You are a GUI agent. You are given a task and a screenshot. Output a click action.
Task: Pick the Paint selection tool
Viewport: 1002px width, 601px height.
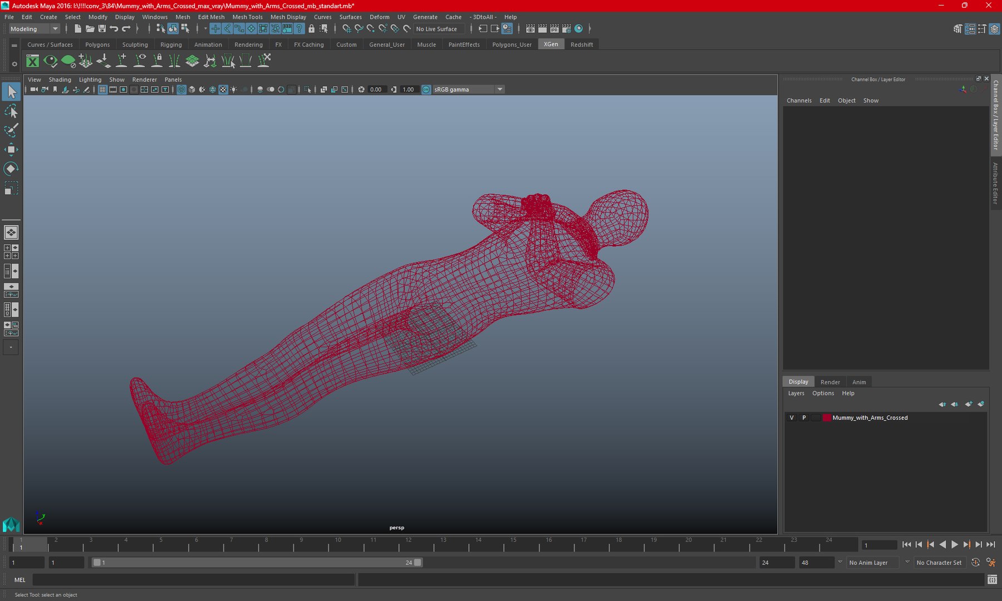click(x=11, y=130)
